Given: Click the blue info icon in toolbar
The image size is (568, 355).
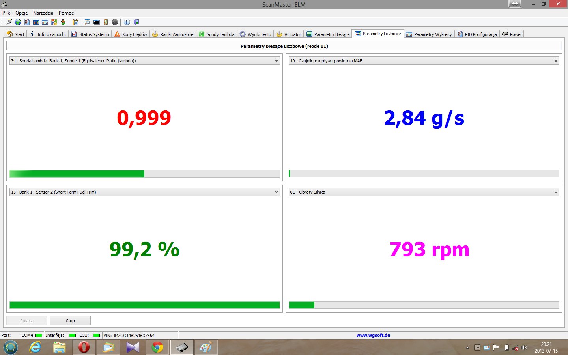Looking at the screenshot, I should pos(127,22).
